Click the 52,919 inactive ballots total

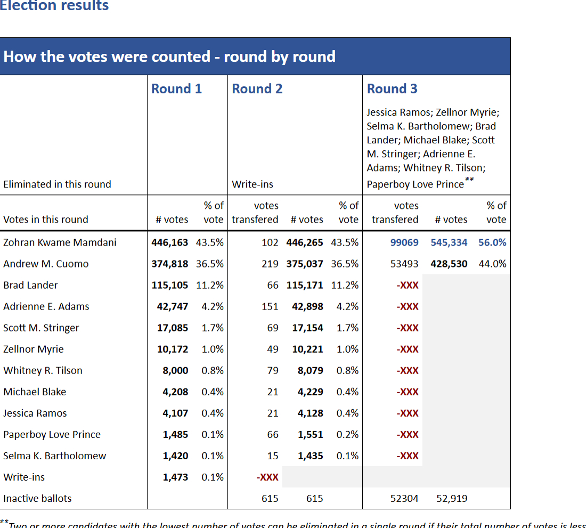[x=452, y=499]
